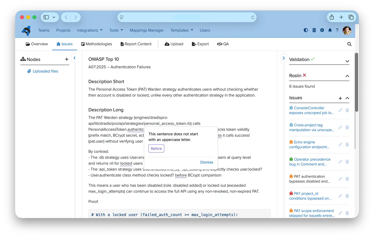
Task: Open the Templates dropdown menu
Action: tap(182, 30)
